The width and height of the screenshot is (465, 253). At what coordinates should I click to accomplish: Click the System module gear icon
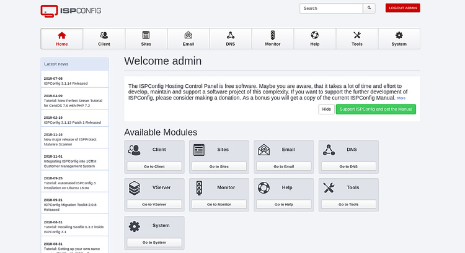click(x=135, y=226)
